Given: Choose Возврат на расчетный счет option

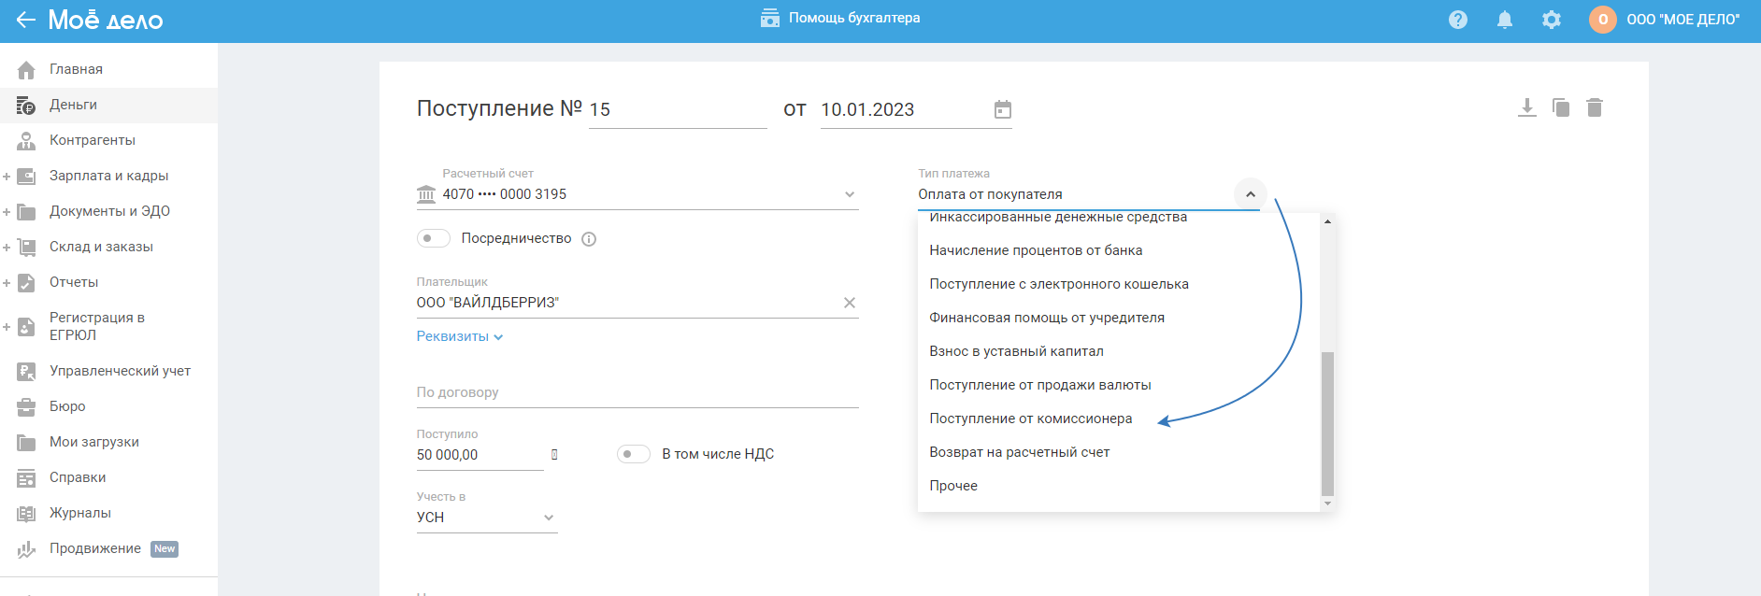Looking at the screenshot, I should [1019, 452].
